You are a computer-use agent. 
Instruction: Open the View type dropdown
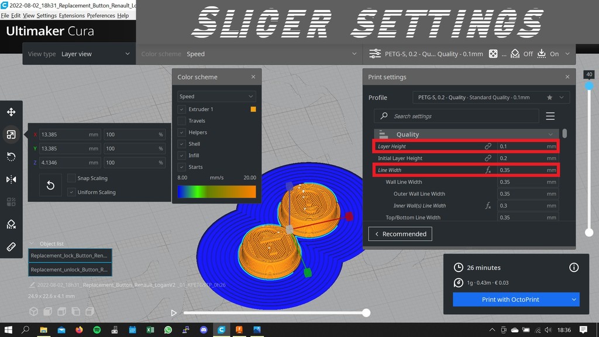79,54
